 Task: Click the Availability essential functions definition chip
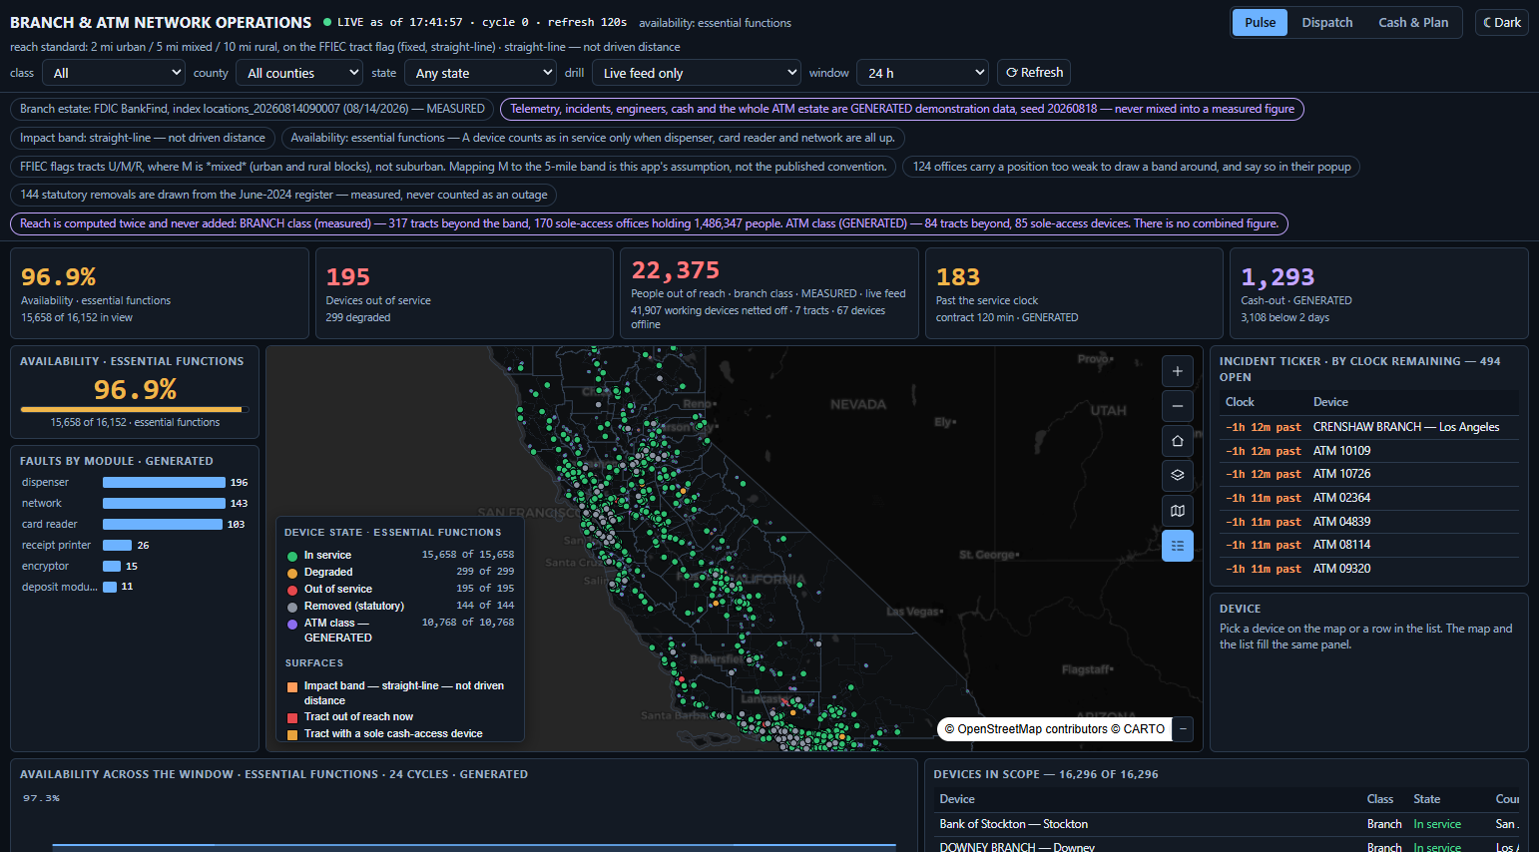tap(593, 138)
